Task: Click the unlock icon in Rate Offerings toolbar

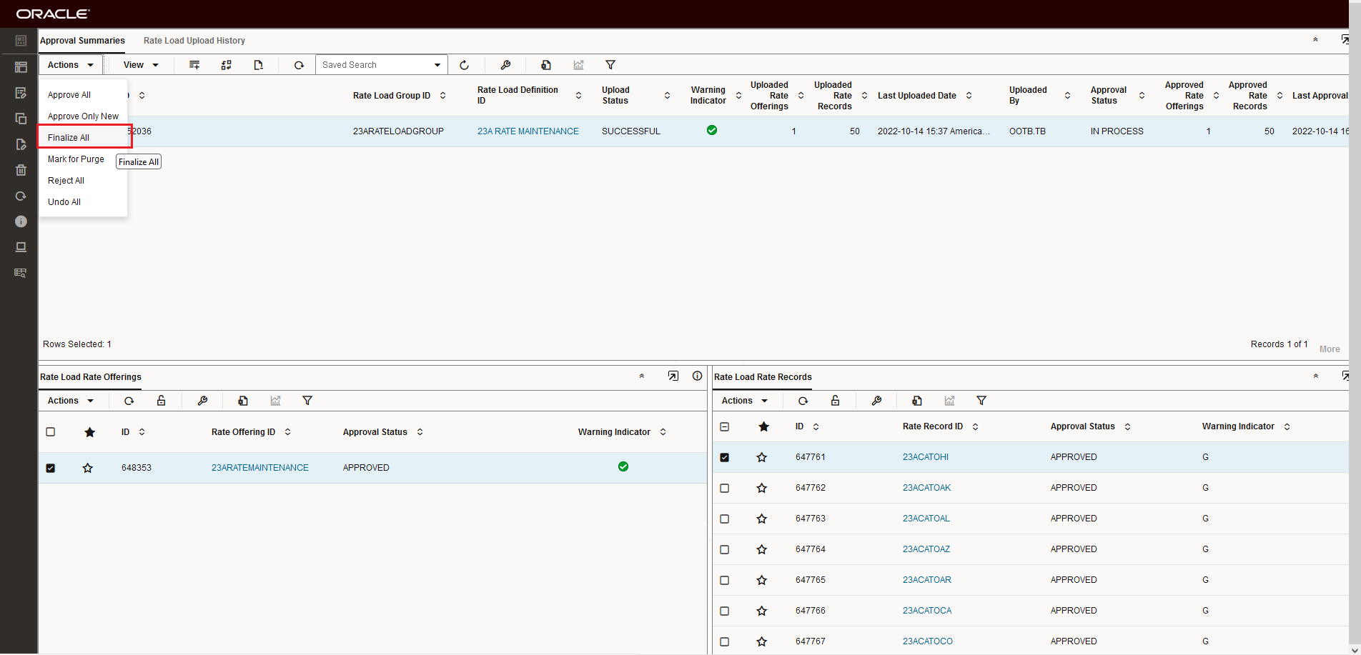Action: [x=162, y=401]
